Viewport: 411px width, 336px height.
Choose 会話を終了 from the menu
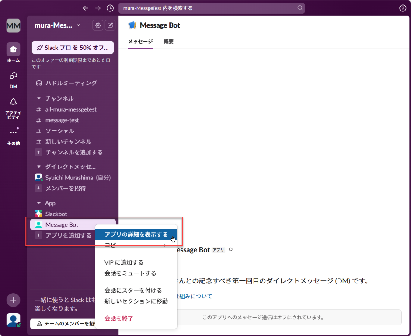pos(136,318)
